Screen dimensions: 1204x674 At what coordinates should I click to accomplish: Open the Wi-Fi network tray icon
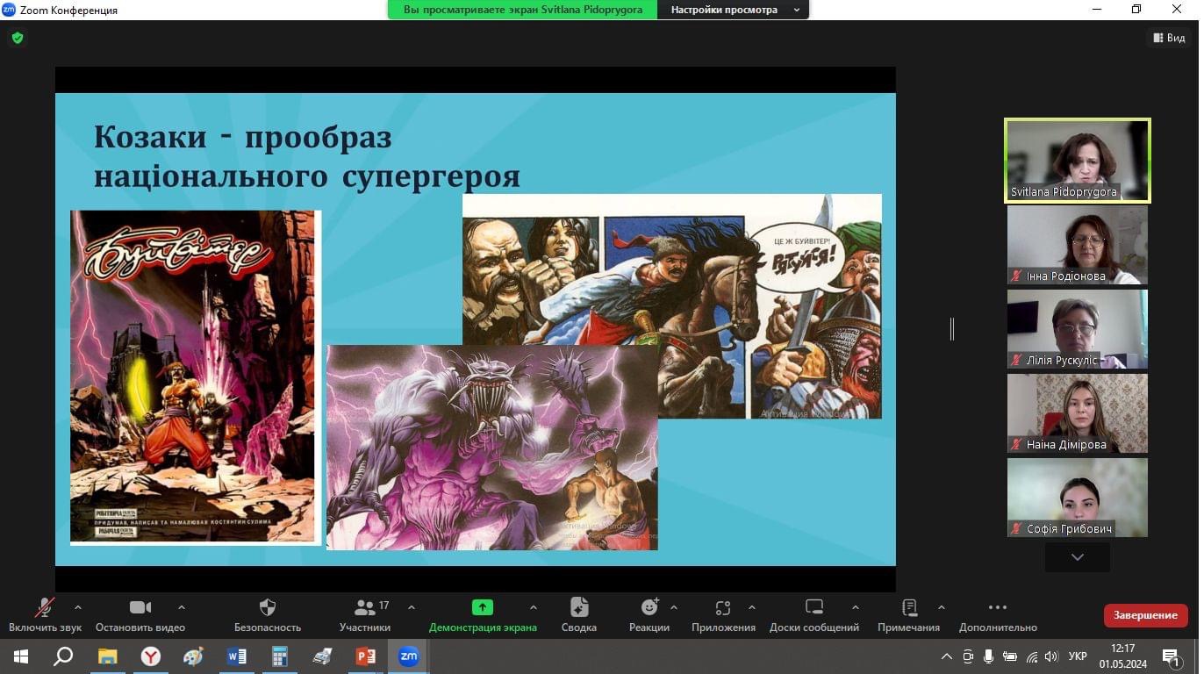(x=1032, y=656)
